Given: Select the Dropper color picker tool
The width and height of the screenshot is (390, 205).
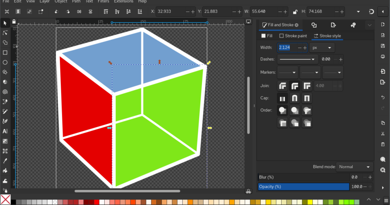Looking at the screenshot, I should [5, 161].
